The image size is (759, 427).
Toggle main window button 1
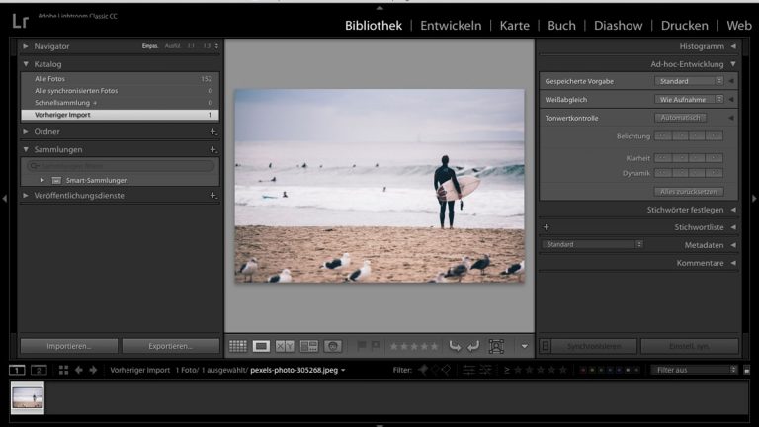(17, 370)
